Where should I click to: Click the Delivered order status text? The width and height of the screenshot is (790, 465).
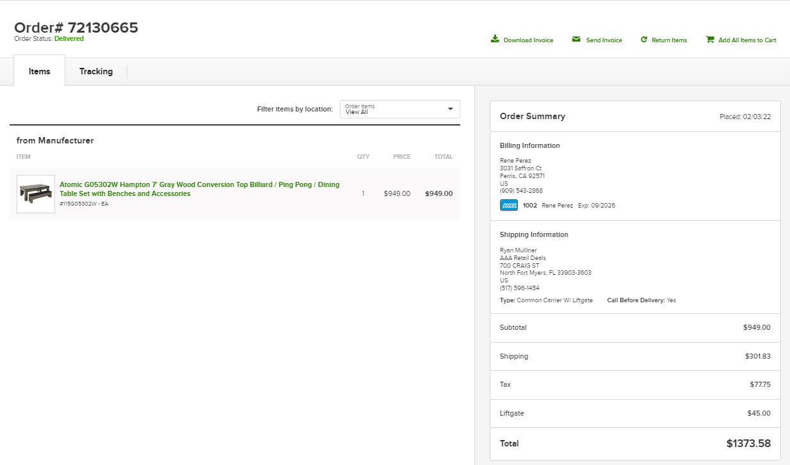69,38
